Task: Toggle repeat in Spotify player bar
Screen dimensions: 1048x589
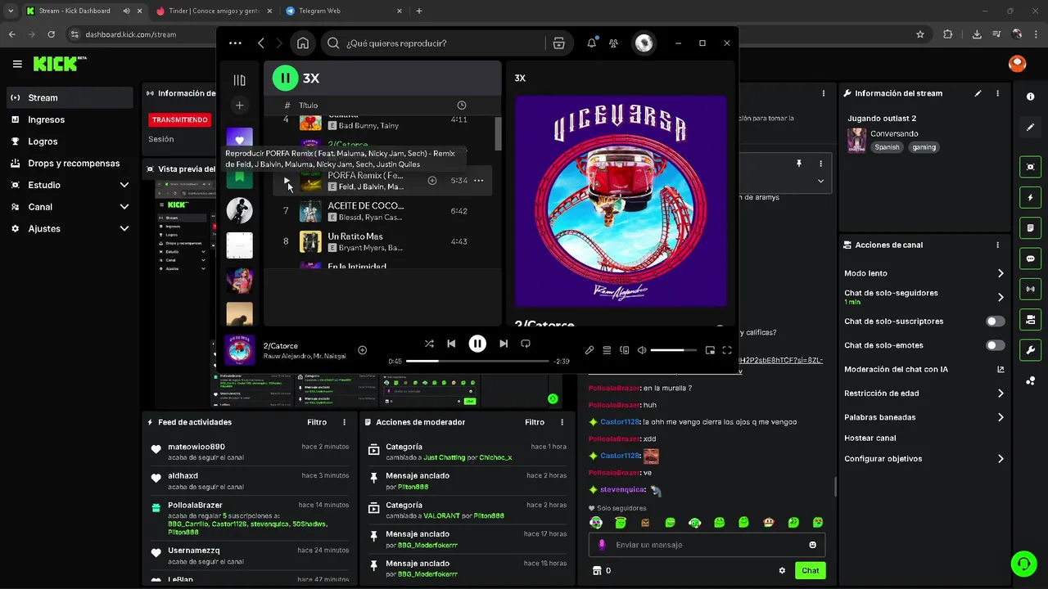Action: 526,344
